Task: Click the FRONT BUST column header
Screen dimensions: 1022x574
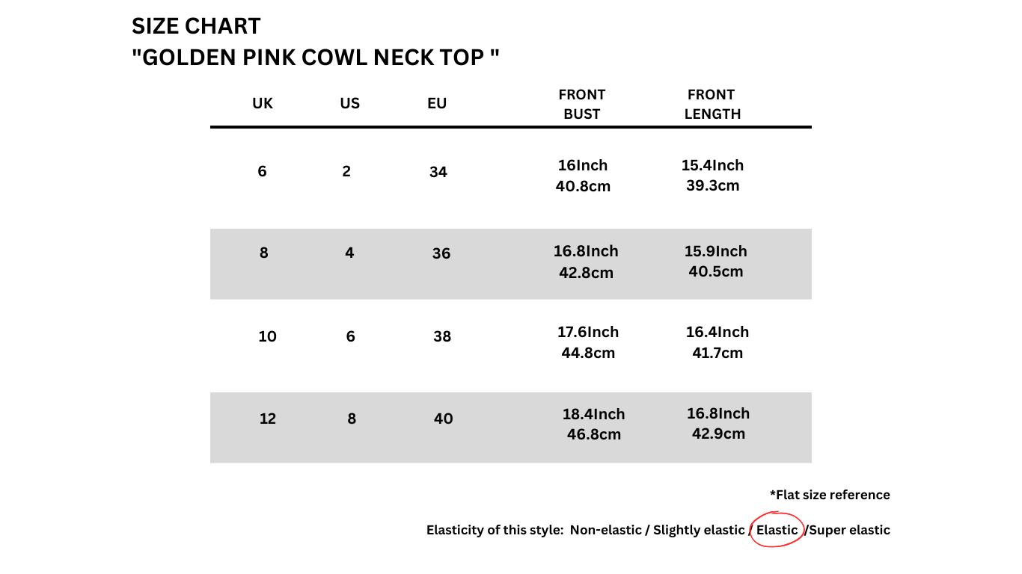Action: click(582, 105)
